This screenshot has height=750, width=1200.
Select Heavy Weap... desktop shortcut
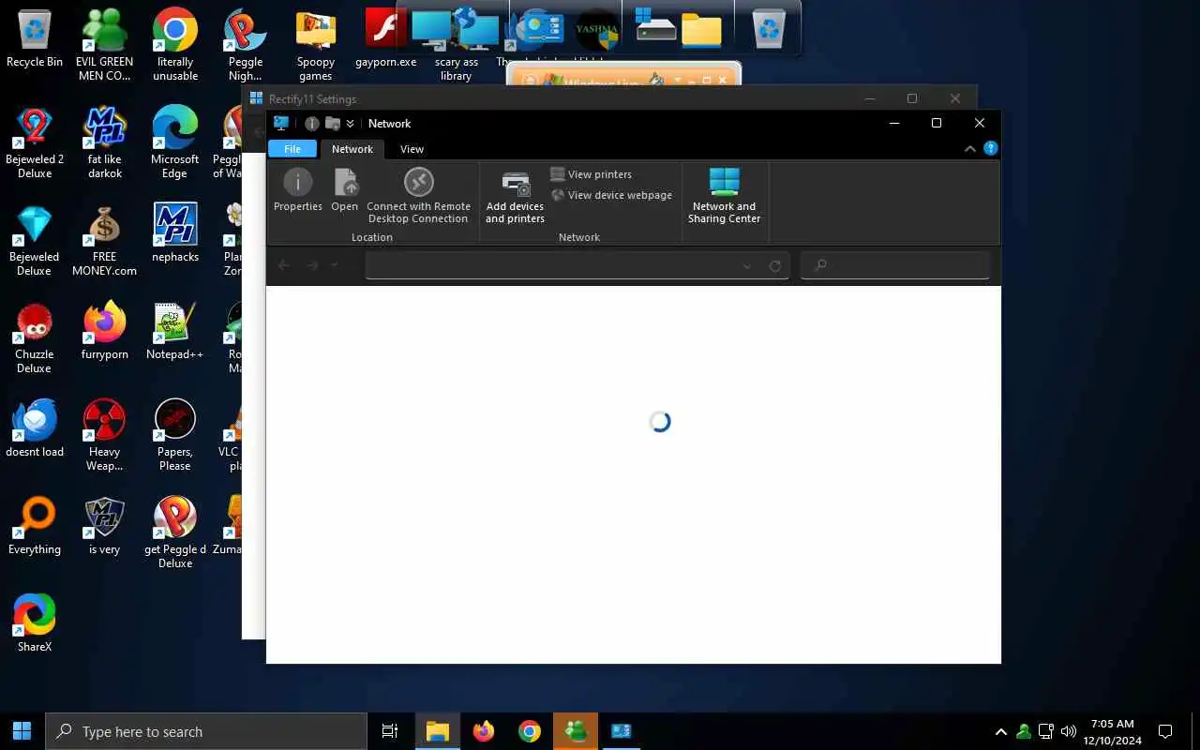pyautogui.click(x=104, y=435)
